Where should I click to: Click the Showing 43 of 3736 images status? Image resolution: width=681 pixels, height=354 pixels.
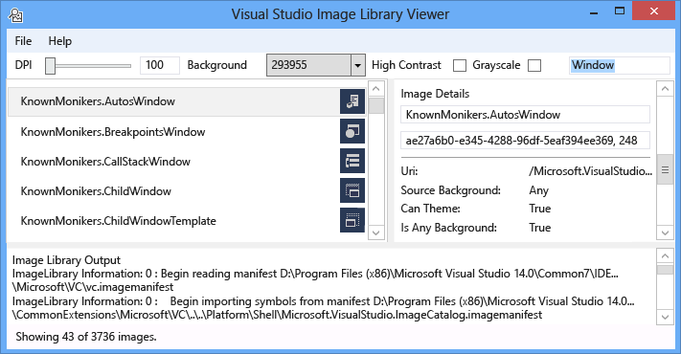point(86,337)
